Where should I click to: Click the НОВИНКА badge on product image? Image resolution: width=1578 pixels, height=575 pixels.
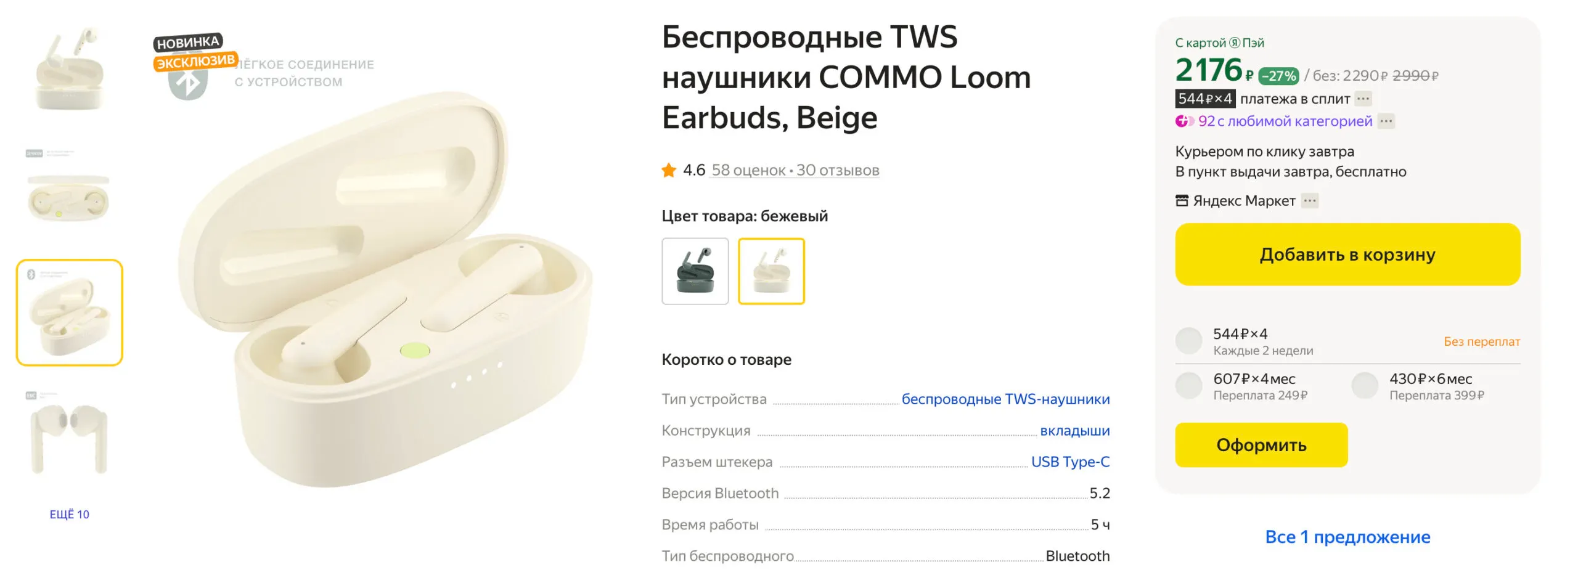pyautogui.click(x=187, y=43)
